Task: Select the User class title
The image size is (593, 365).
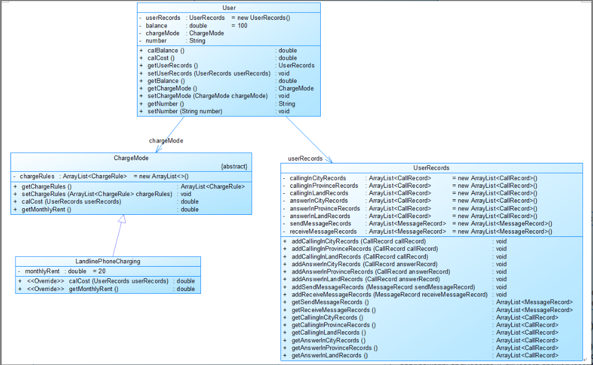Action: coord(229,8)
